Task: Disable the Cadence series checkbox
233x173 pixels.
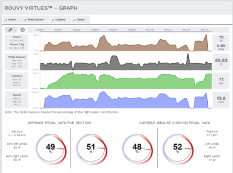Action: (53, 20)
